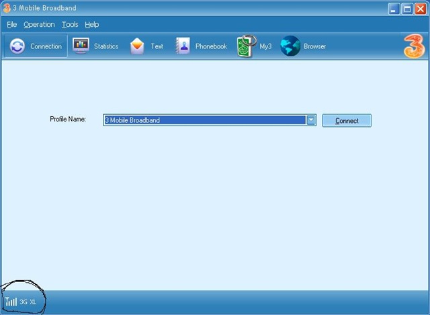Open the Phonebook contacts icon
Screen dimensions: 430x315
pos(183,46)
